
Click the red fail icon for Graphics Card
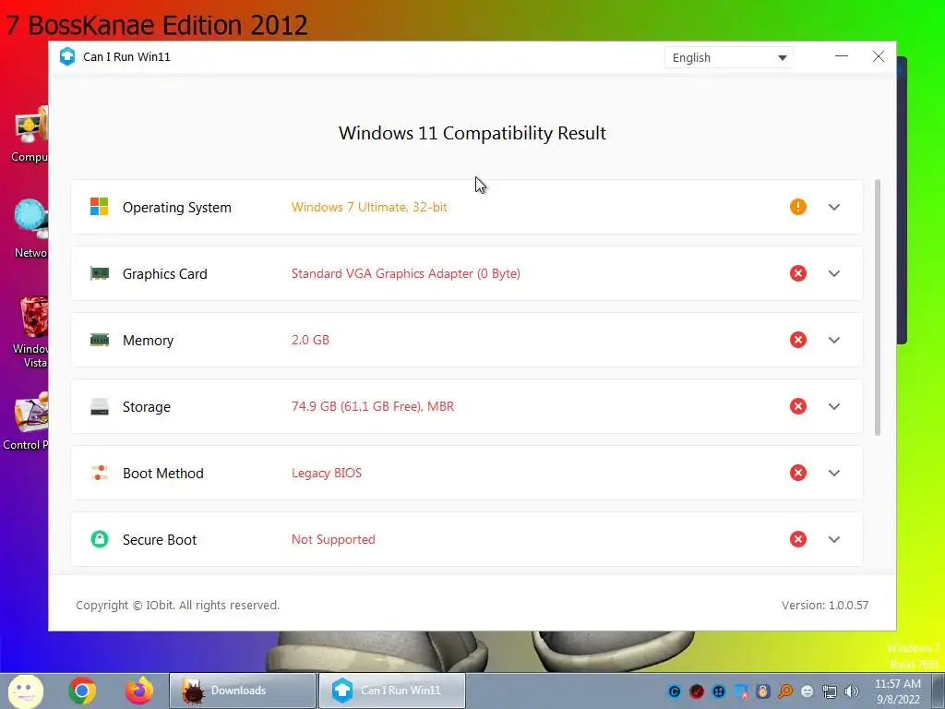(798, 273)
